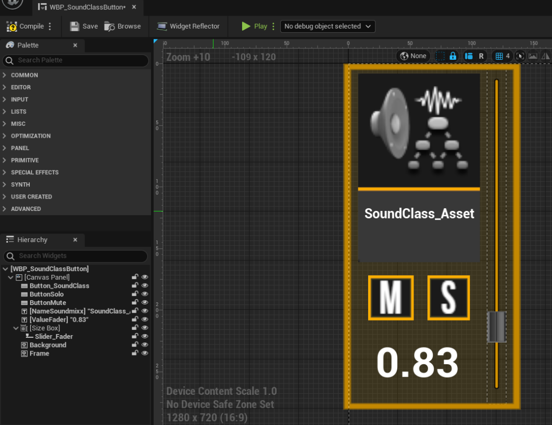Click the S solo button in the designer
The image size is (552, 425).
(x=448, y=297)
